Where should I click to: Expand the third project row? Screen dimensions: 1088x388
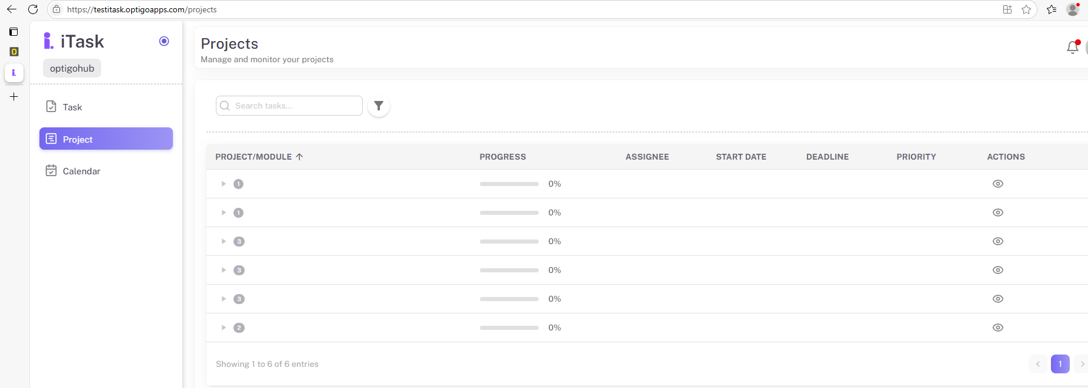[x=223, y=241]
